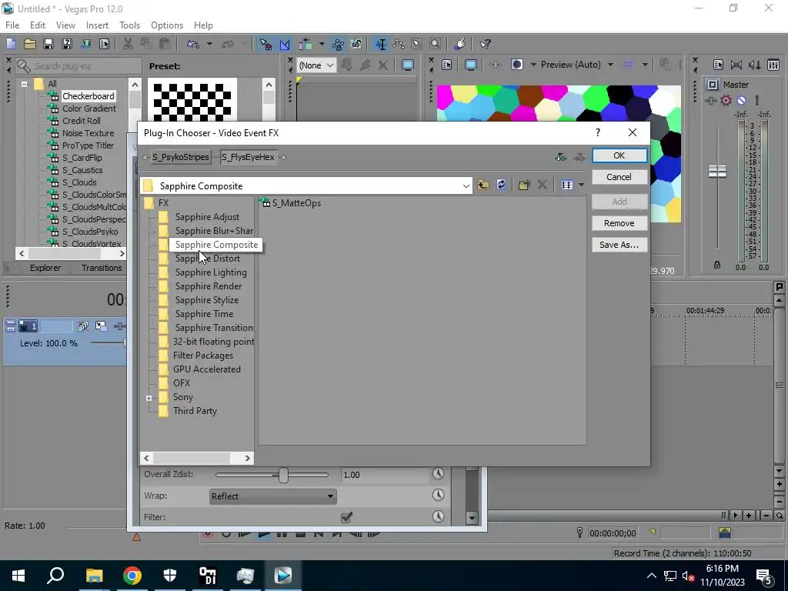Click the What's This help icon

[485, 44]
